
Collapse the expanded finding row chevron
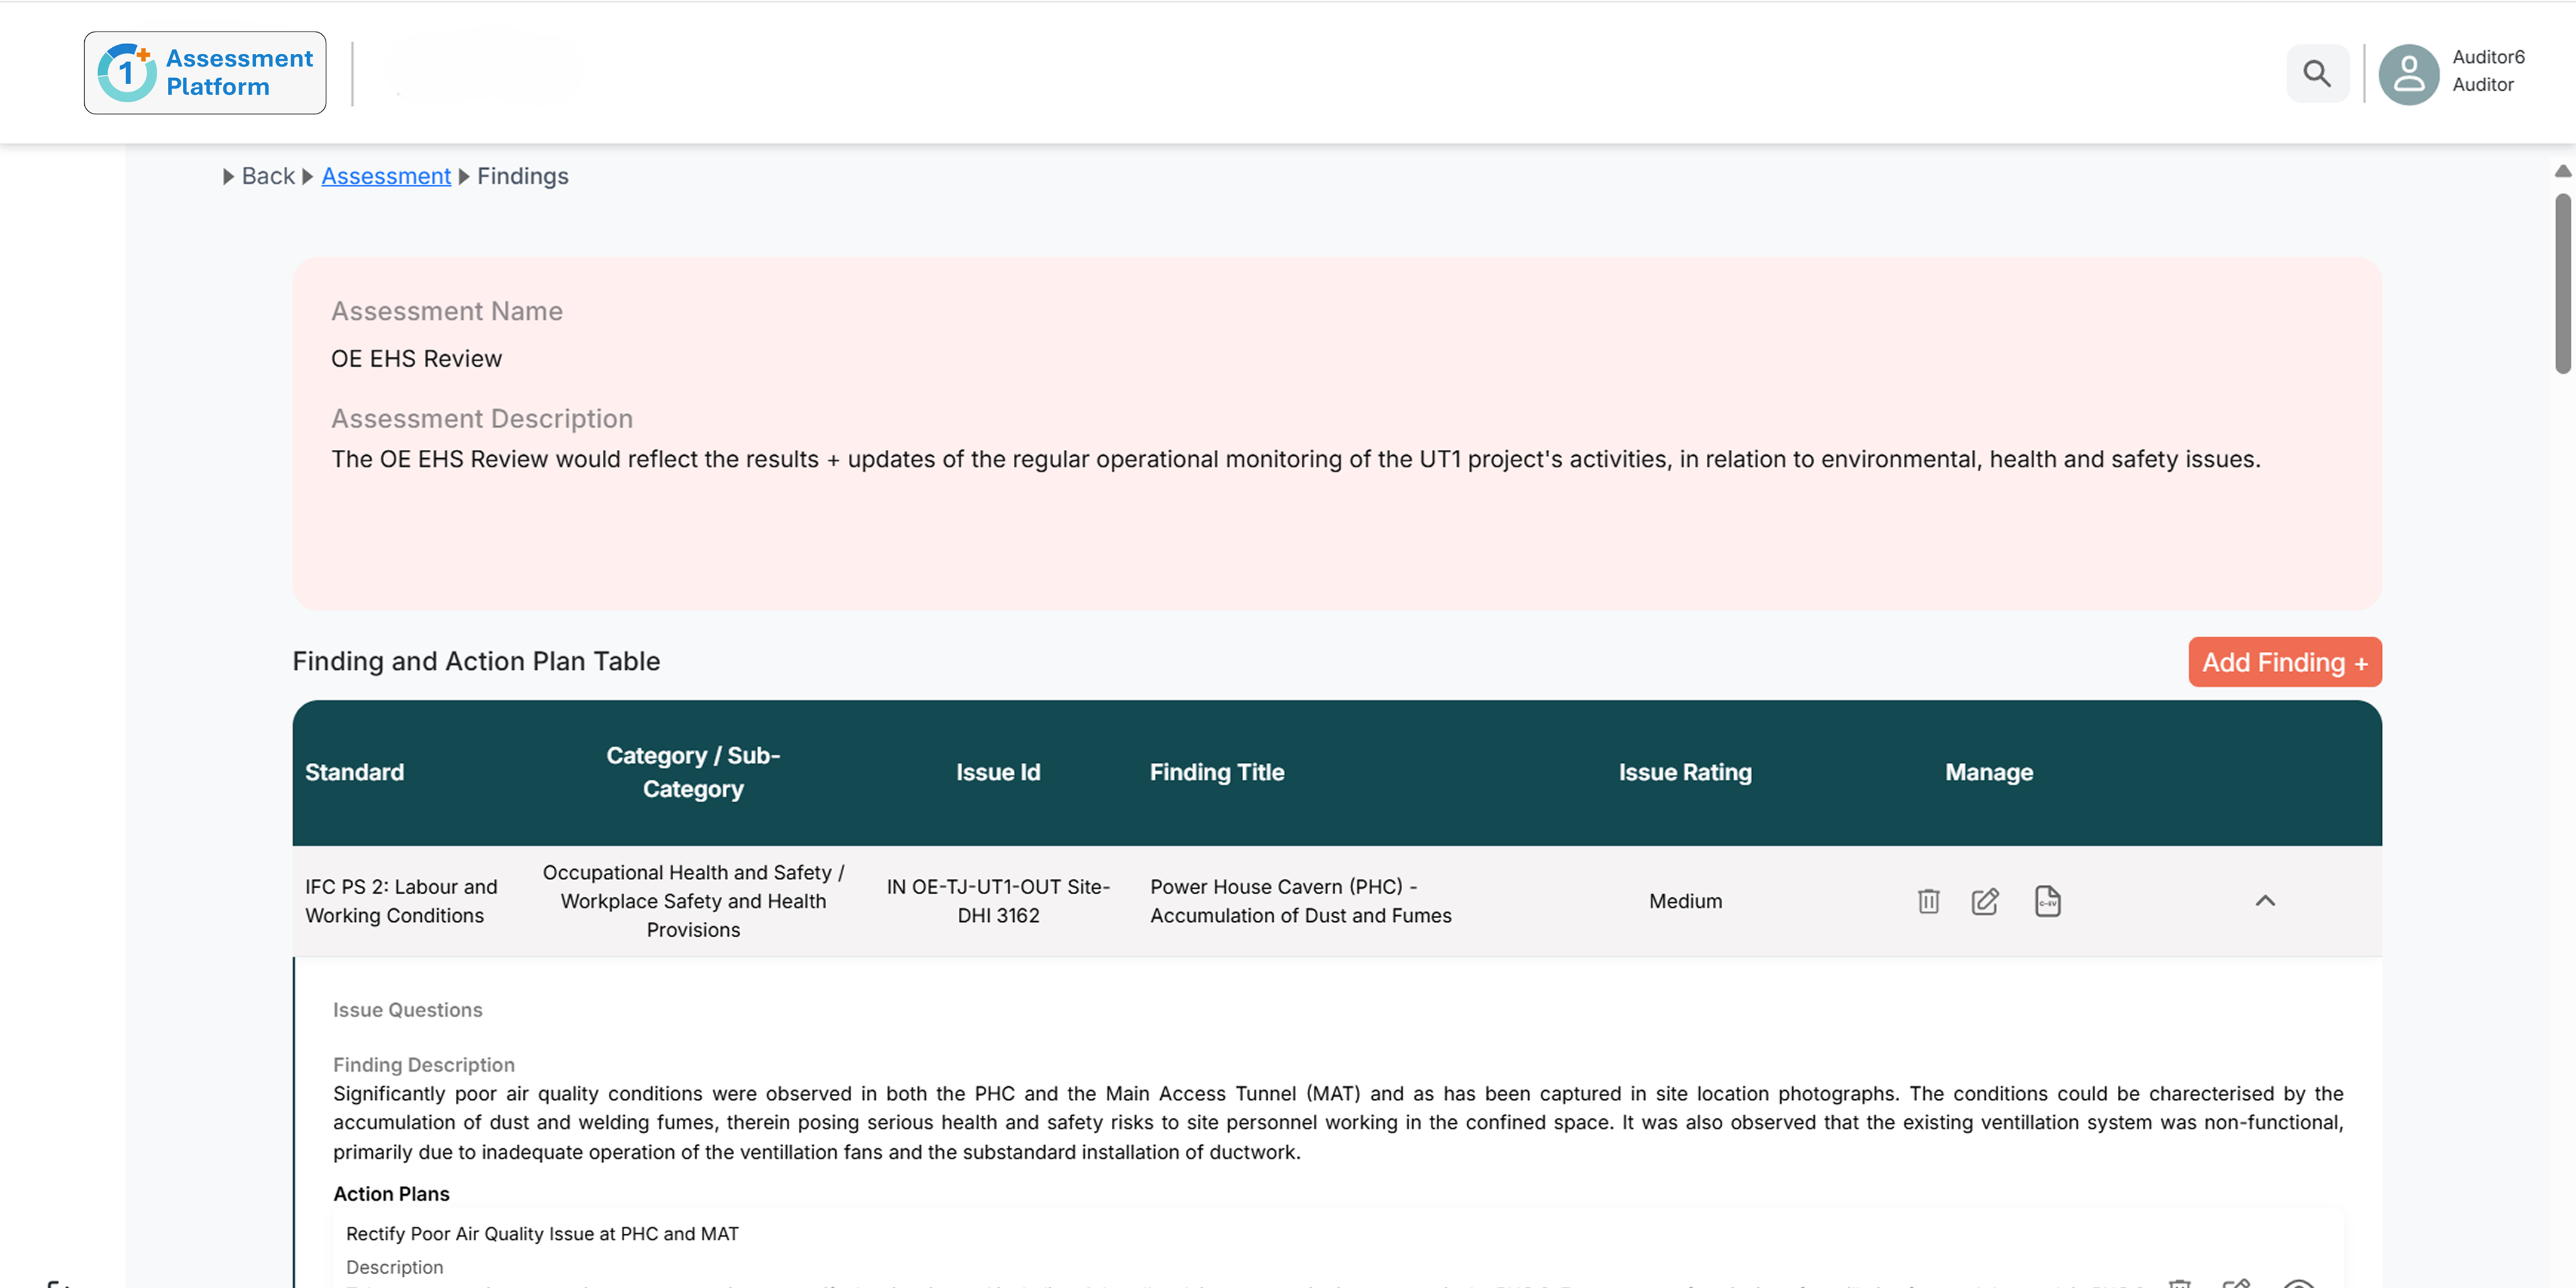click(x=2264, y=901)
